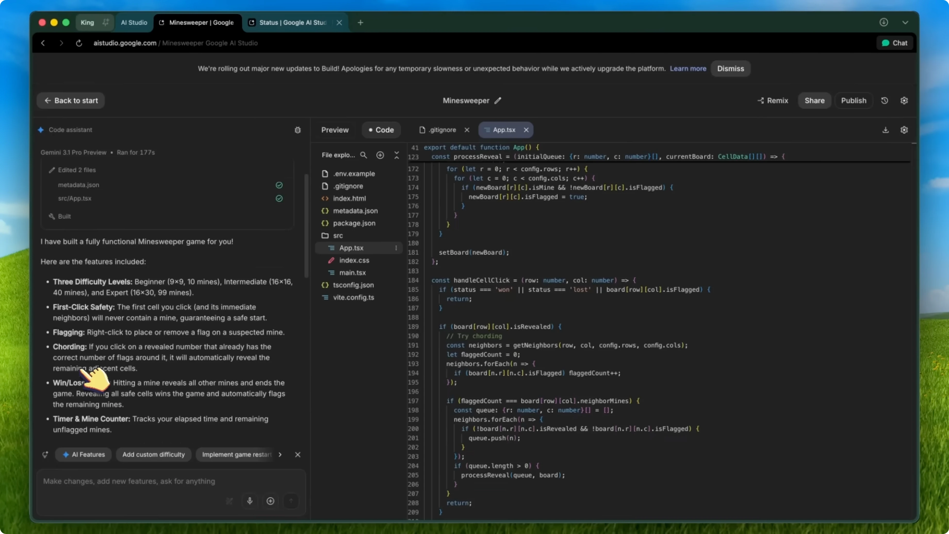Search files in the File explorer
The image size is (949, 534).
(x=364, y=155)
